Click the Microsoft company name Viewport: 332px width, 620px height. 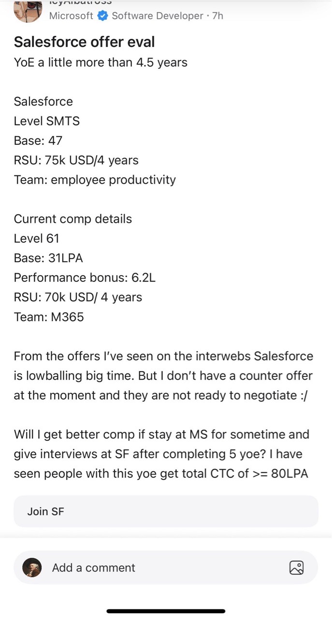71,16
